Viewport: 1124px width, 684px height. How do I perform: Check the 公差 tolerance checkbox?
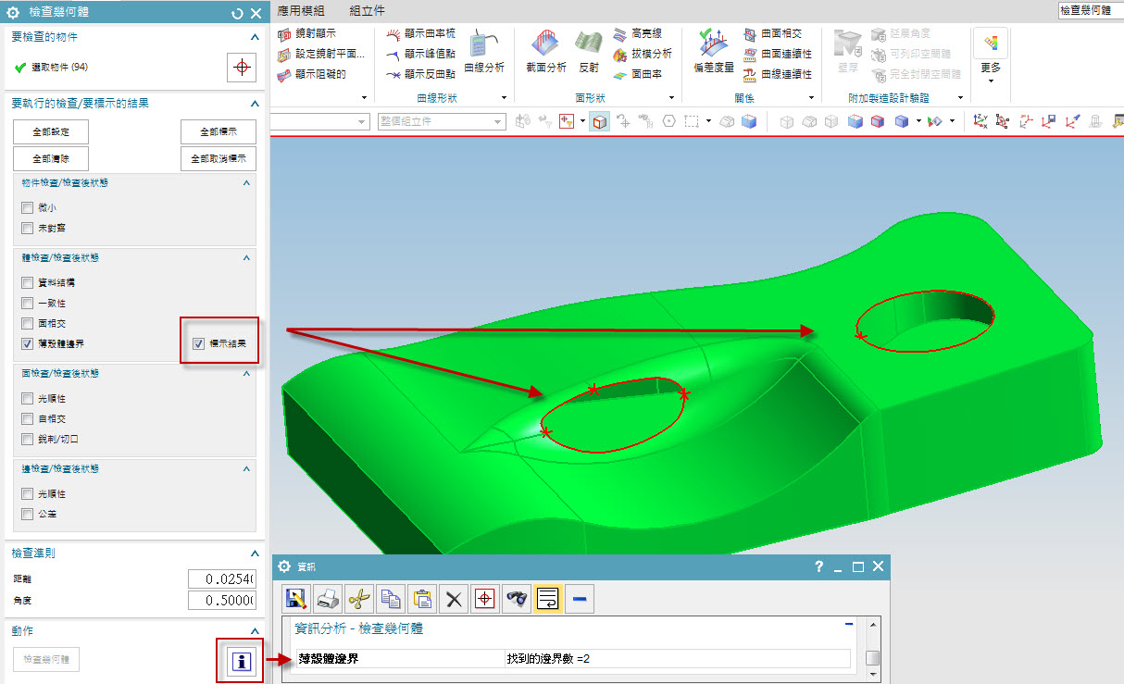click(x=27, y=514)
